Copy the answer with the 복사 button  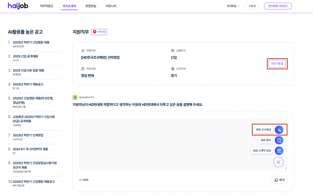(x=279, y=180)
